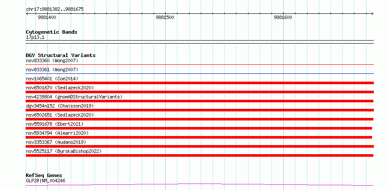Open variant nsv6501670 (Sedlazeck2020)

point(60,88)
